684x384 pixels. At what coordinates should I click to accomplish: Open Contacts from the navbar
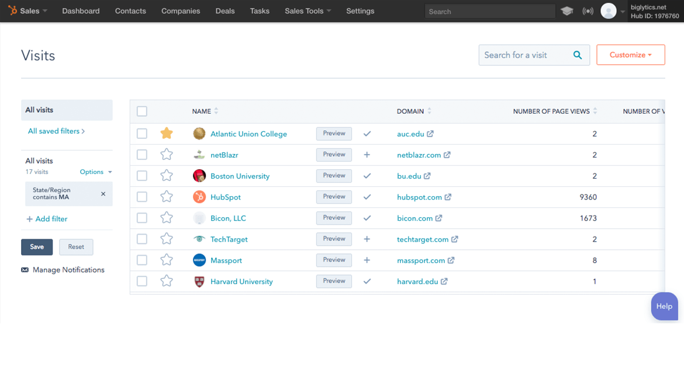point(130,11)
